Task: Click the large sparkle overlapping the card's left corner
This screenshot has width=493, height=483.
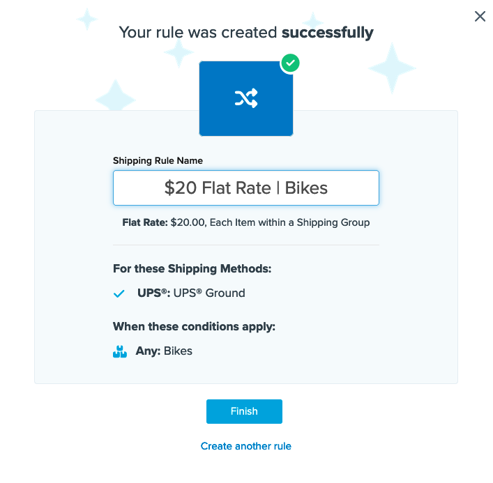Action: (115, 96)
